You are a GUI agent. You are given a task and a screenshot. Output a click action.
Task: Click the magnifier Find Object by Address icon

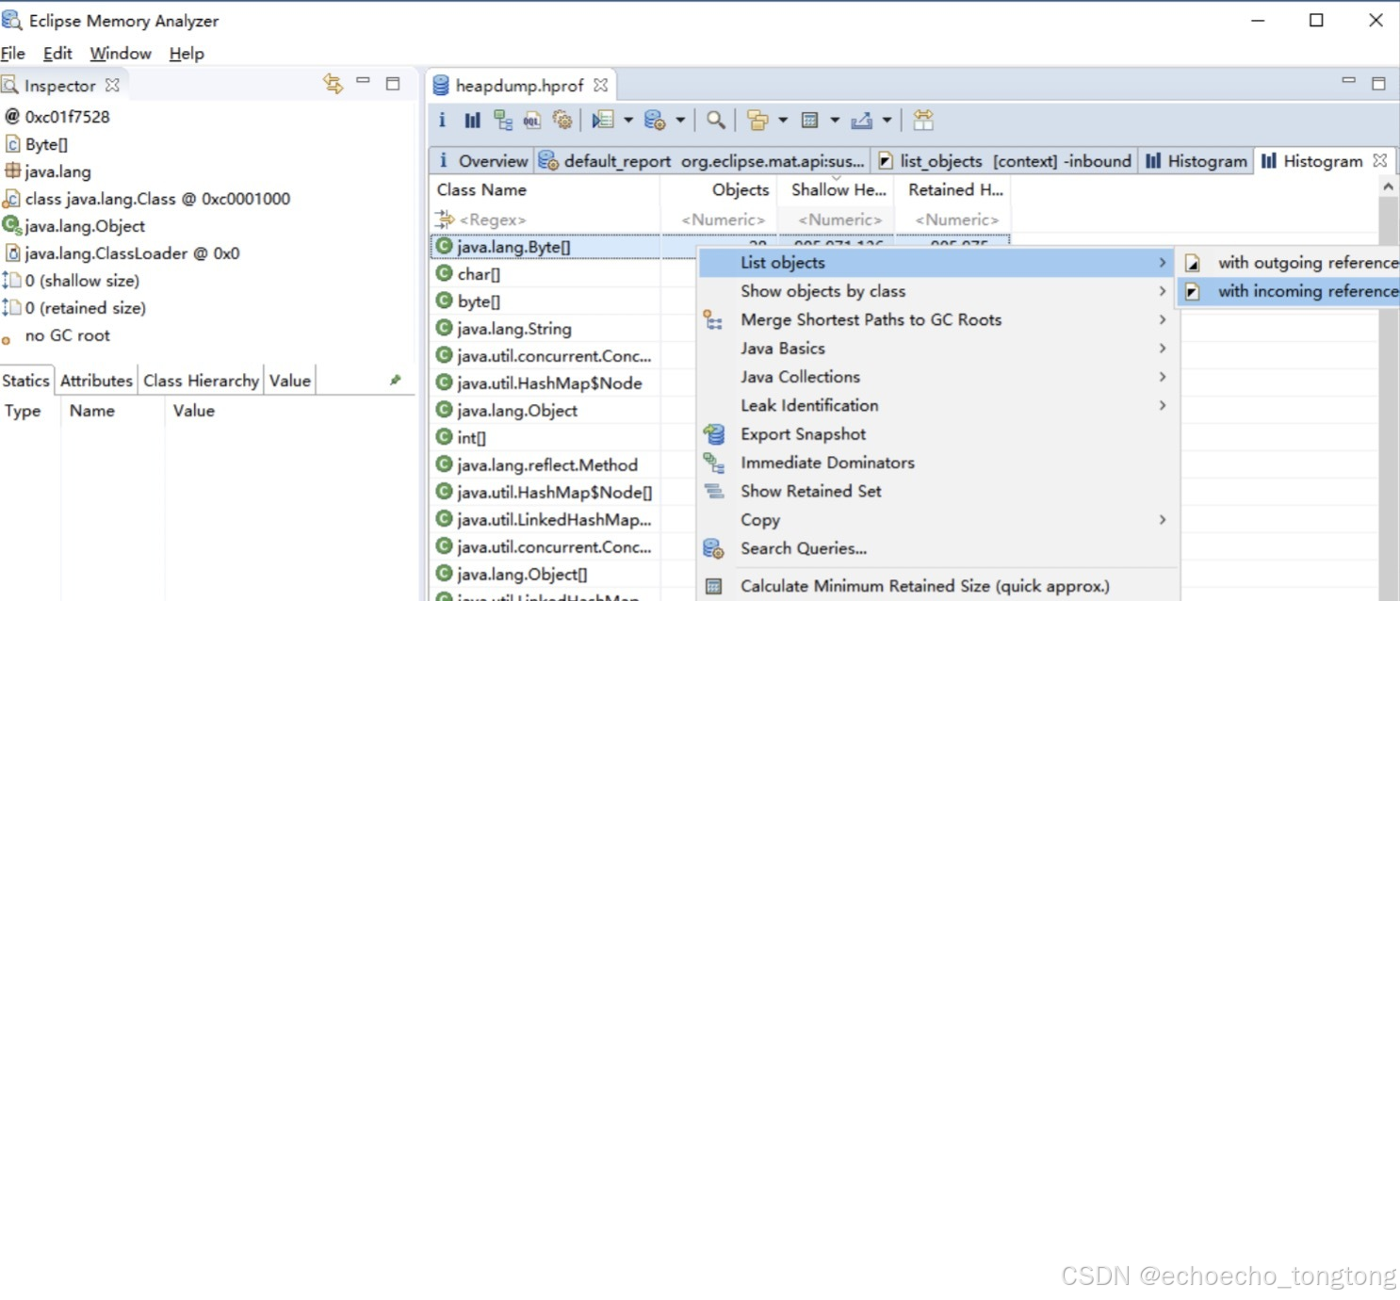716,120
